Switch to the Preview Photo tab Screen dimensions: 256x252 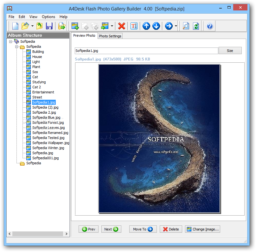click(x=84, y=35)
